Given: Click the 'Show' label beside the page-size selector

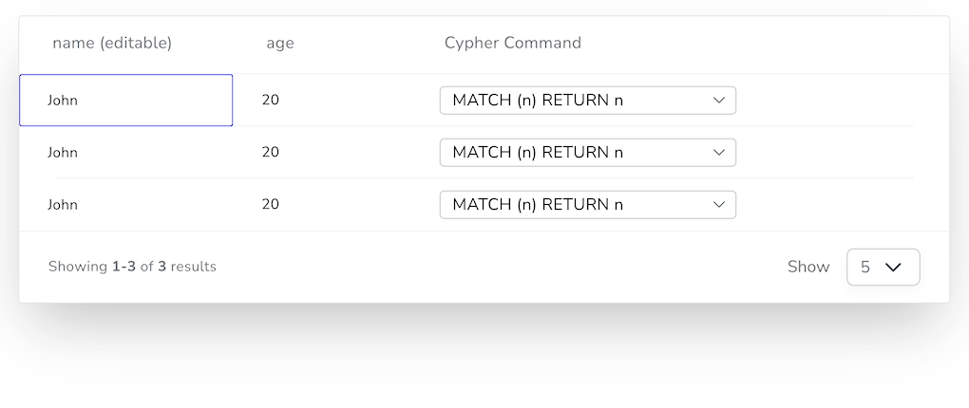Looking at the screenshot, I should coord(808,267).
